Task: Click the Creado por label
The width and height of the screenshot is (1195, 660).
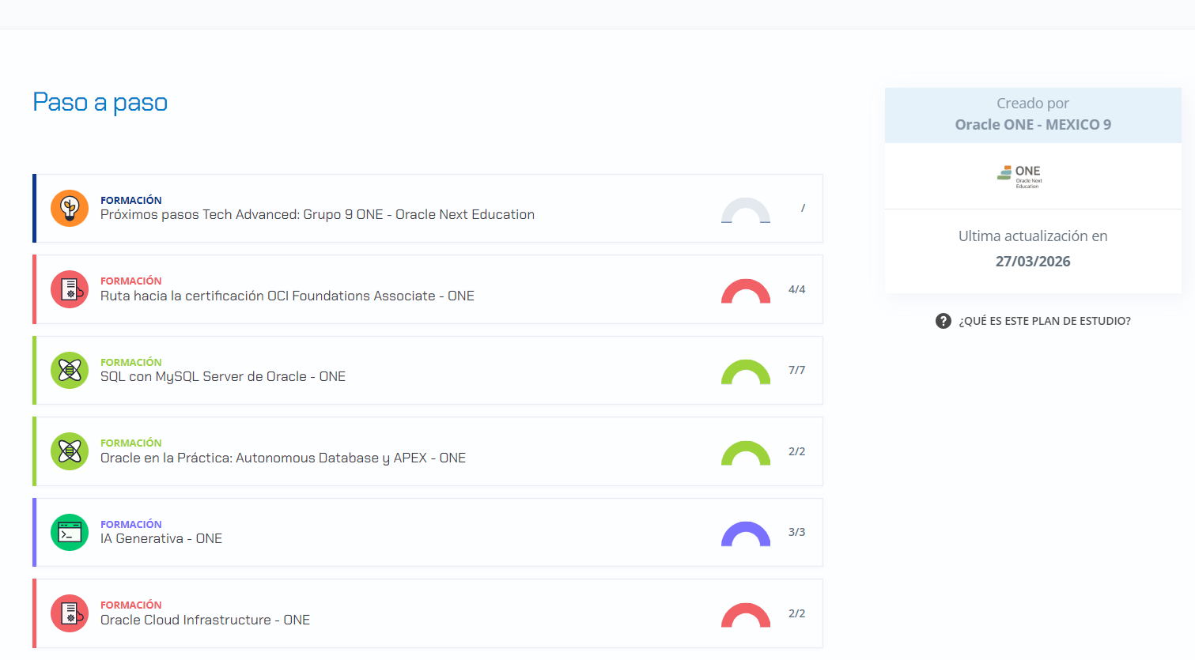Action: [1033, 104]
